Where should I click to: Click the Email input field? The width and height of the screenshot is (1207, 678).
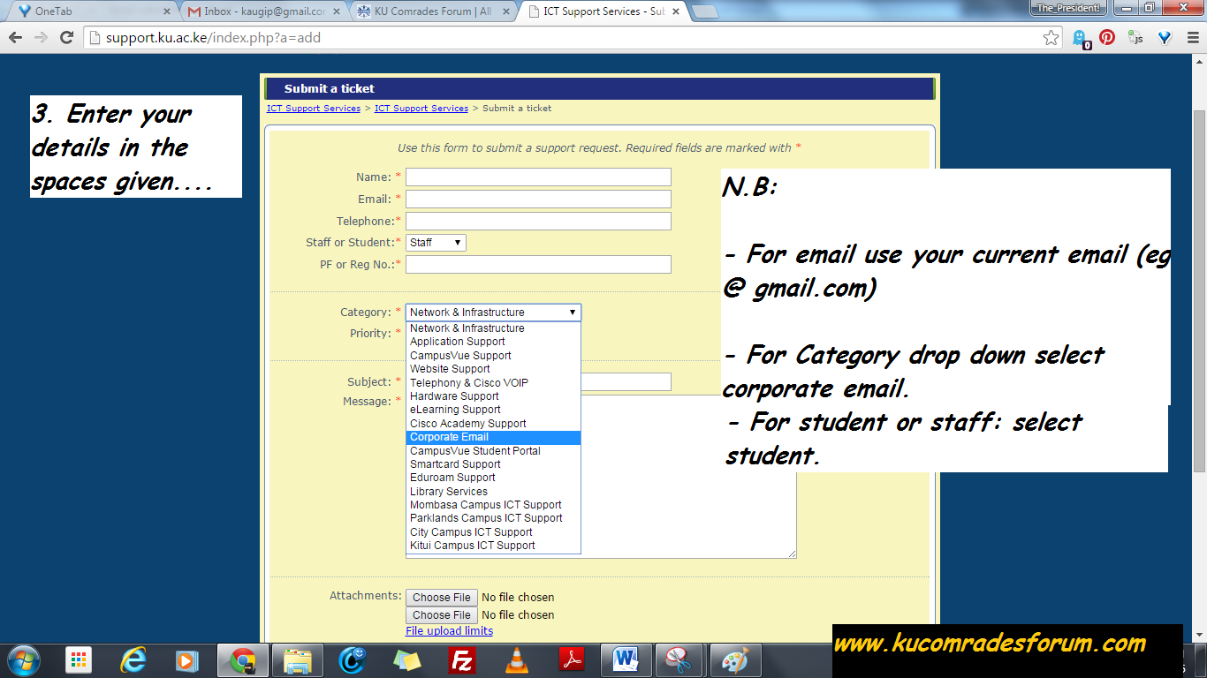point(538,200)
